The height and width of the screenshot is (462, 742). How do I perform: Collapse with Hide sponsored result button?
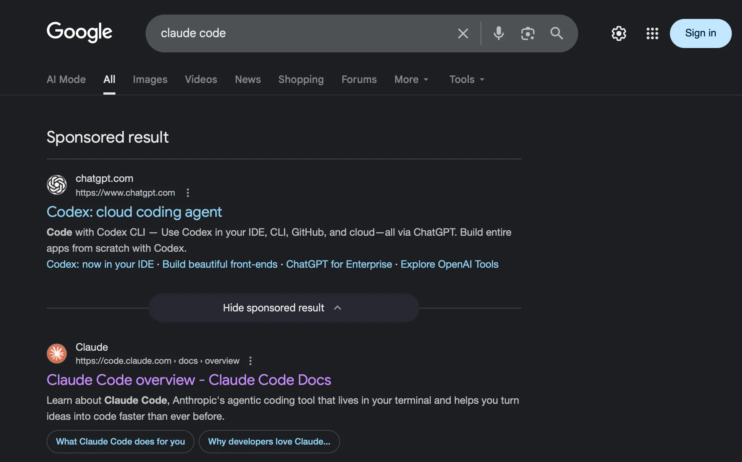click(x=284, y=308)
